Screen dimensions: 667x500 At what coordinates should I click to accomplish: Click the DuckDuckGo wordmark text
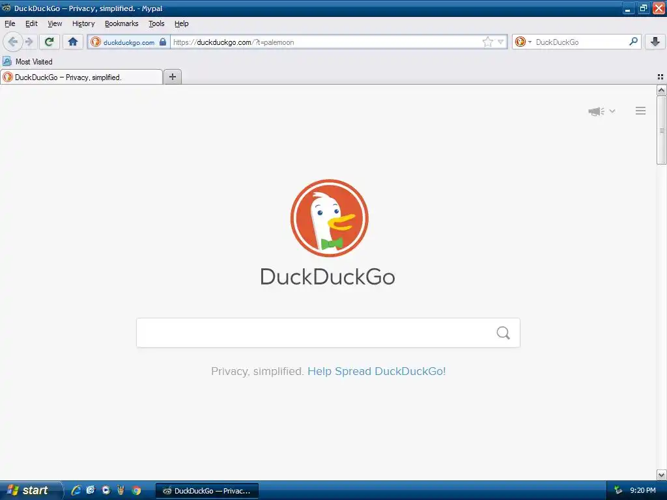(328, 276)
